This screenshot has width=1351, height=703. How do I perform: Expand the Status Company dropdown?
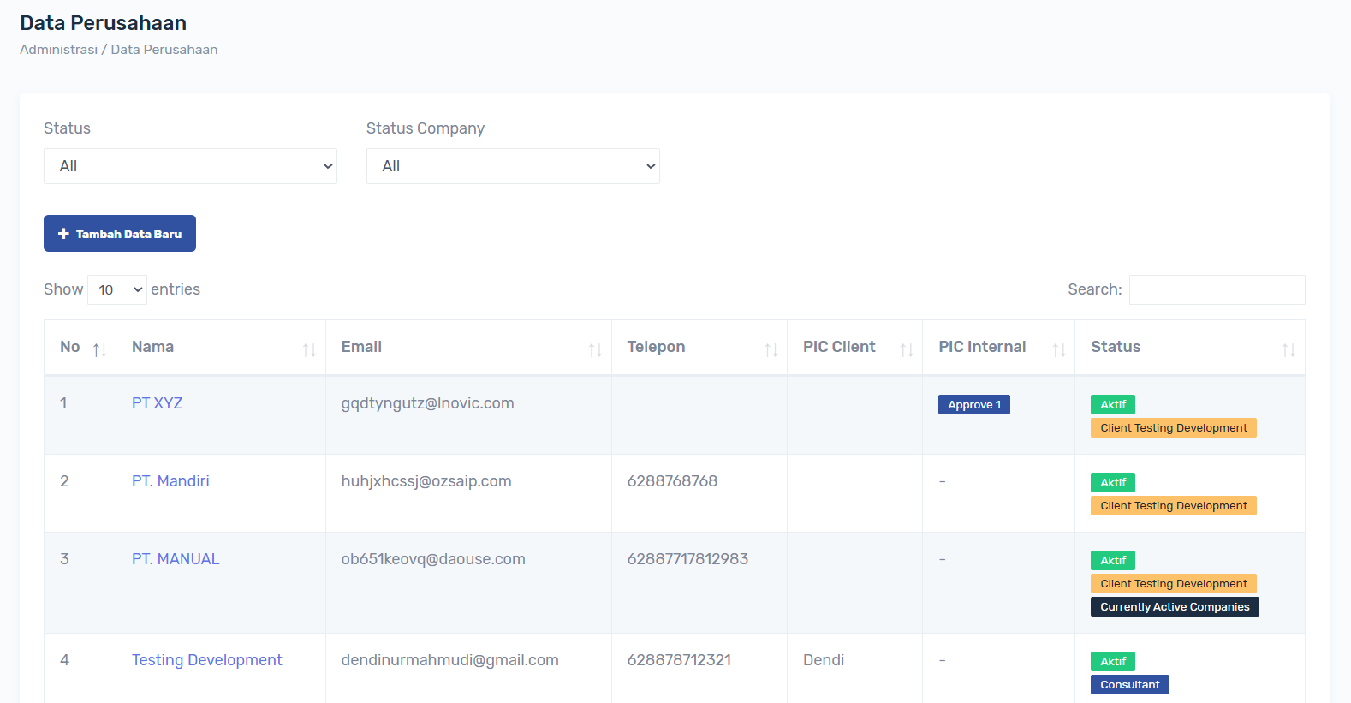point(513,166)
